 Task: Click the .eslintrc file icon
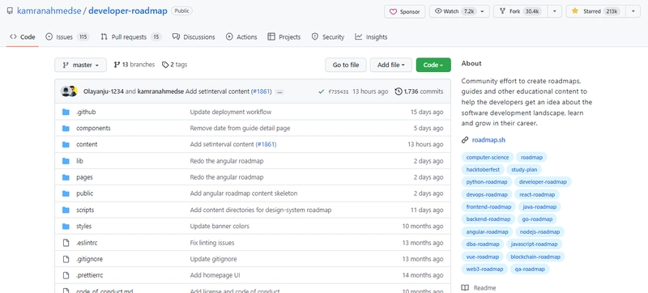tap(66, 243)
